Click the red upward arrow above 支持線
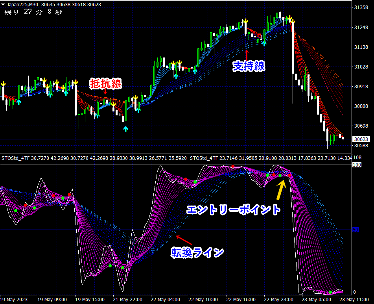 pos(247,55)
